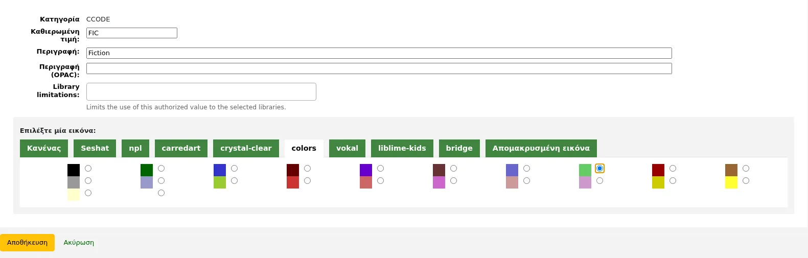Click the light green swatch image

pos(585,170)
